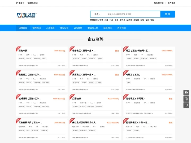Click the 免费注册 user icon link
191x143 pixels.
click(x=159, y=3)
